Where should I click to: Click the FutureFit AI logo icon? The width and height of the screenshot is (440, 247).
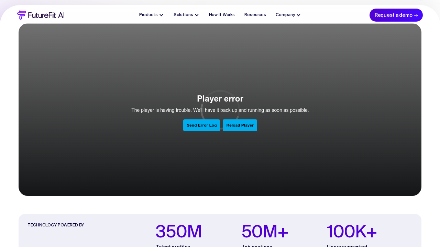pos(22,15)
